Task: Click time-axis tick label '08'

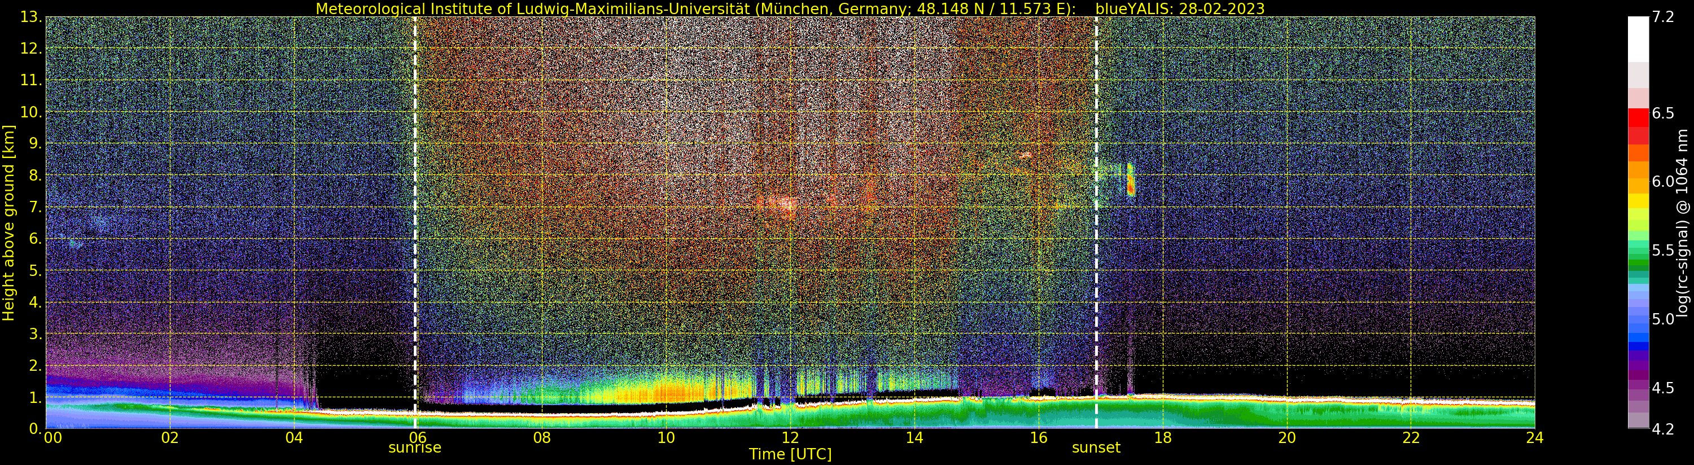Action: [542, 438]
